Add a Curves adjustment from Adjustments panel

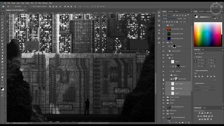point(205,113)
